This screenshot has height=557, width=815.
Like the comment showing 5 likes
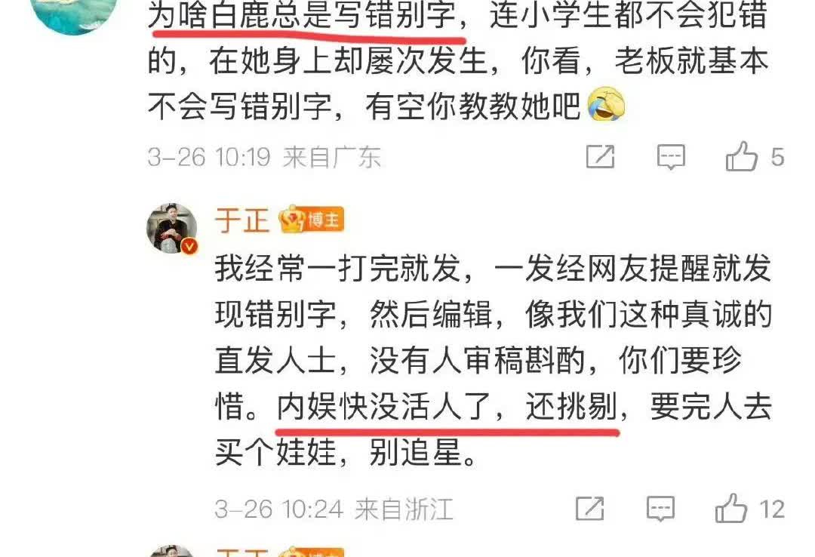pyautogui.click(x=741, y=156)
